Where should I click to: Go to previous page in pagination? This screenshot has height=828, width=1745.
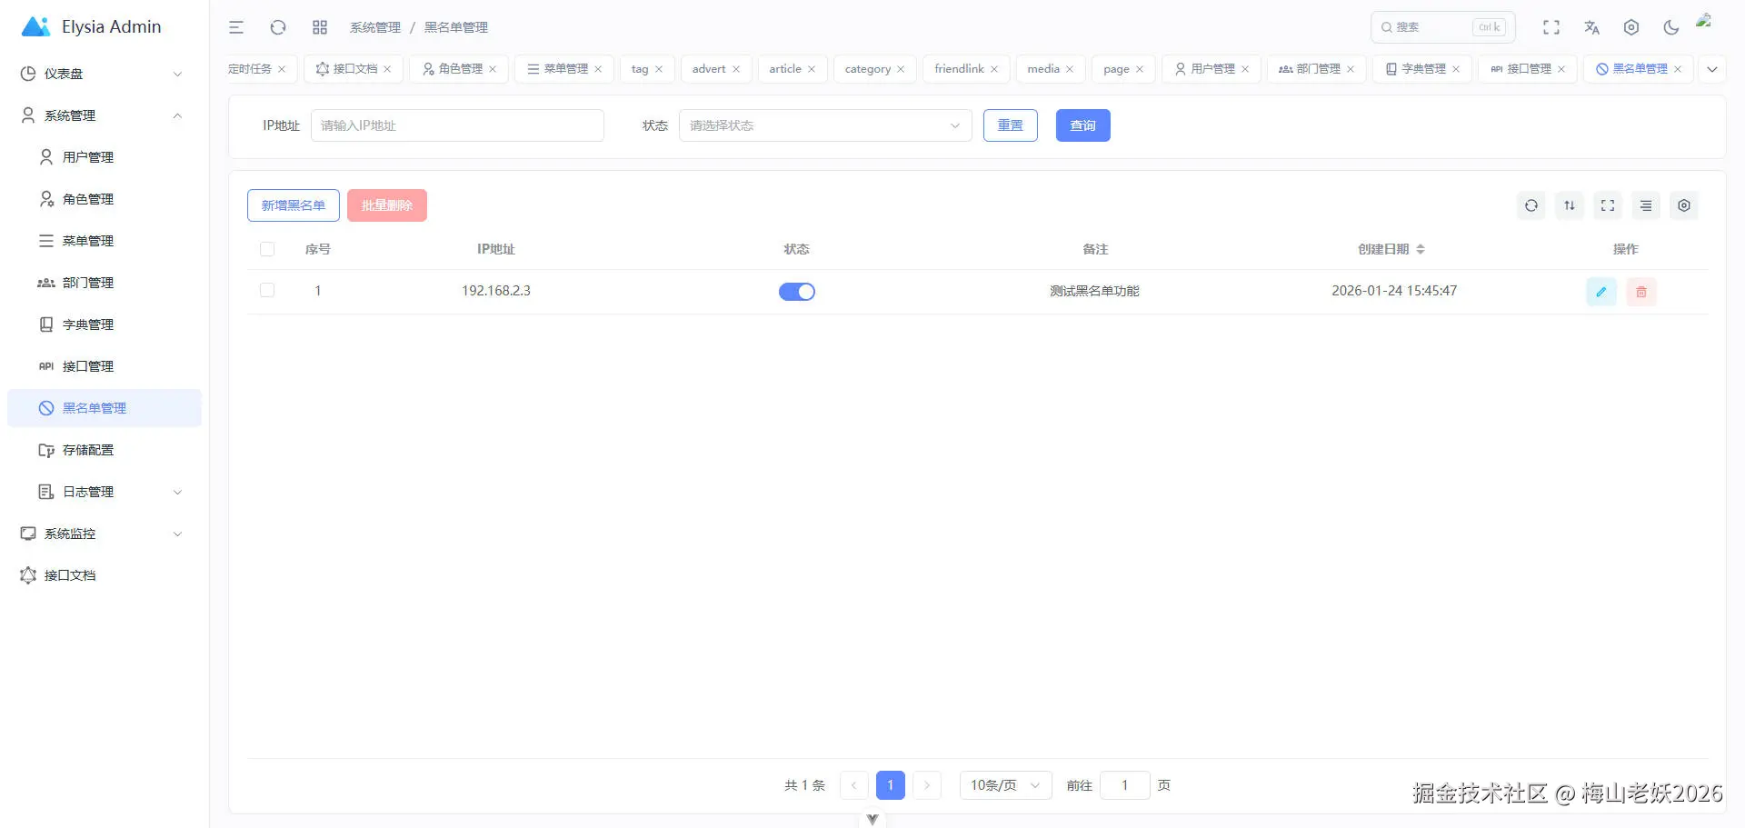pyautogui.click(x=854, y=785)
